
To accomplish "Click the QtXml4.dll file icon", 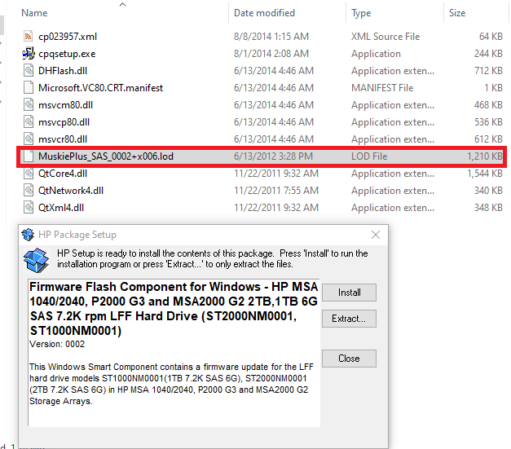I will [x=29, y=208].
